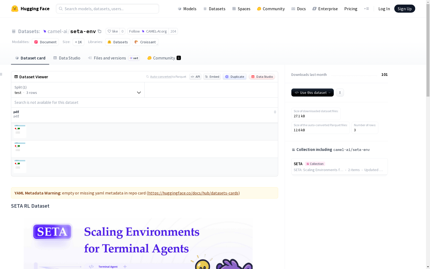Open the third pdf row thumbnail
This screenshot has width=430, height=269.
(x=20, y=167)
